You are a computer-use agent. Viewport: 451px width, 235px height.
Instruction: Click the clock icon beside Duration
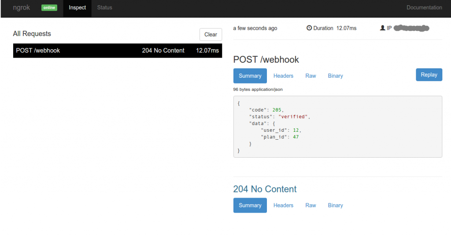click(309, 28)
